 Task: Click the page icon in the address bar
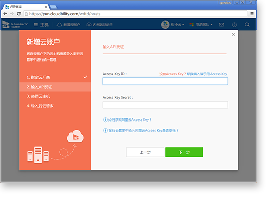click(x=26, y=14)
